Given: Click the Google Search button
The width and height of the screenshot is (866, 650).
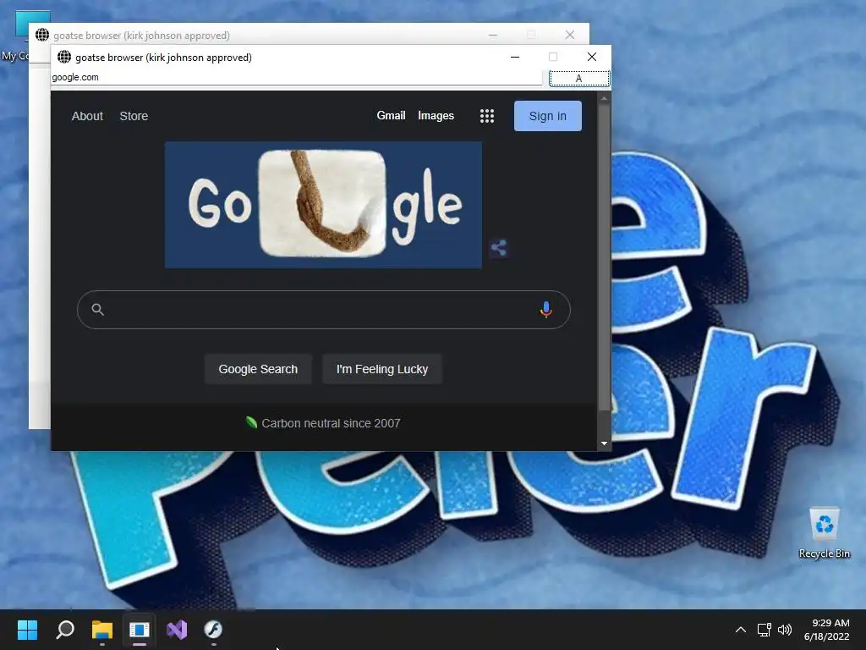Looking at the screenshot, I should (258, 369).
